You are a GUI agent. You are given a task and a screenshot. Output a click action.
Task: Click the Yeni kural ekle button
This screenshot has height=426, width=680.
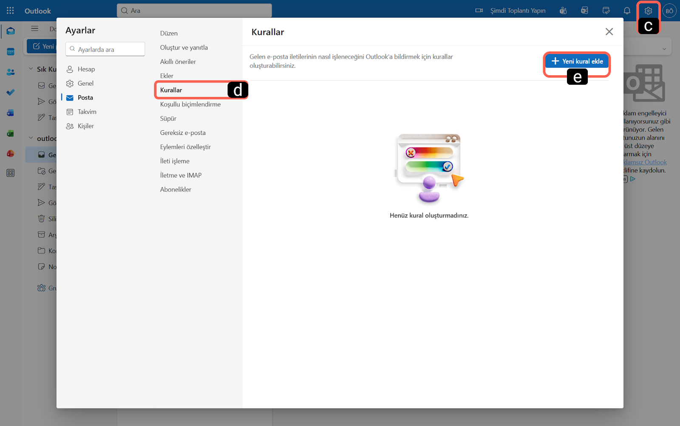[577, 61]
